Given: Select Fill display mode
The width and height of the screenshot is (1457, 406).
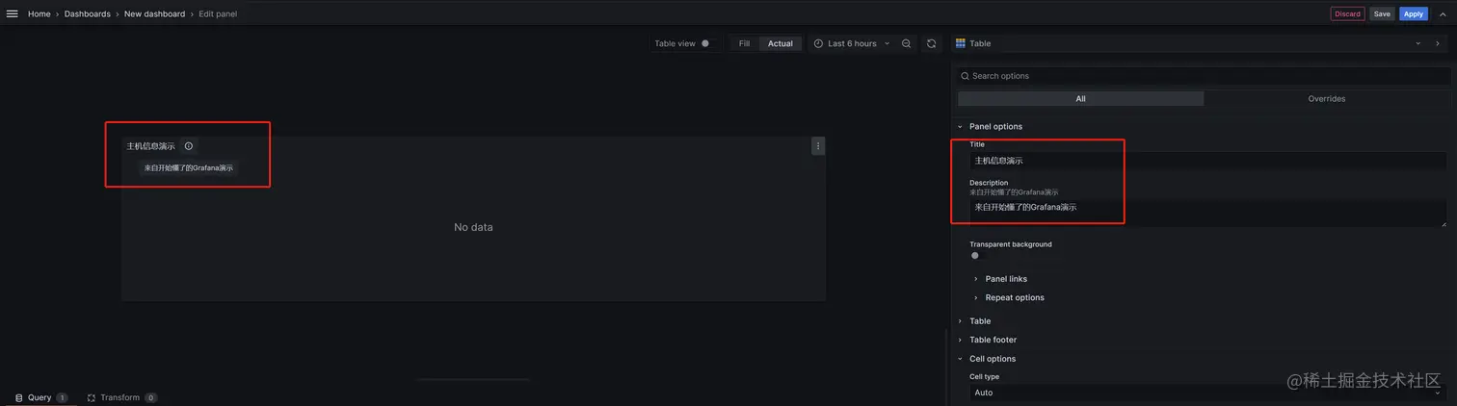Looking at the screenshot, I should coord(744,43).
